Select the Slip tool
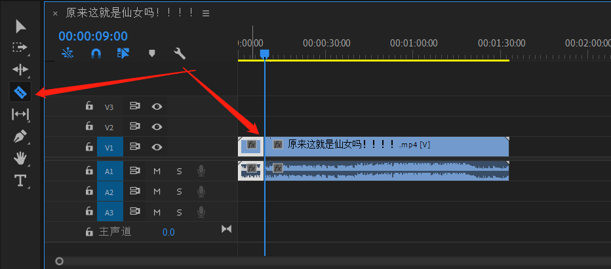 pos(20,115)
